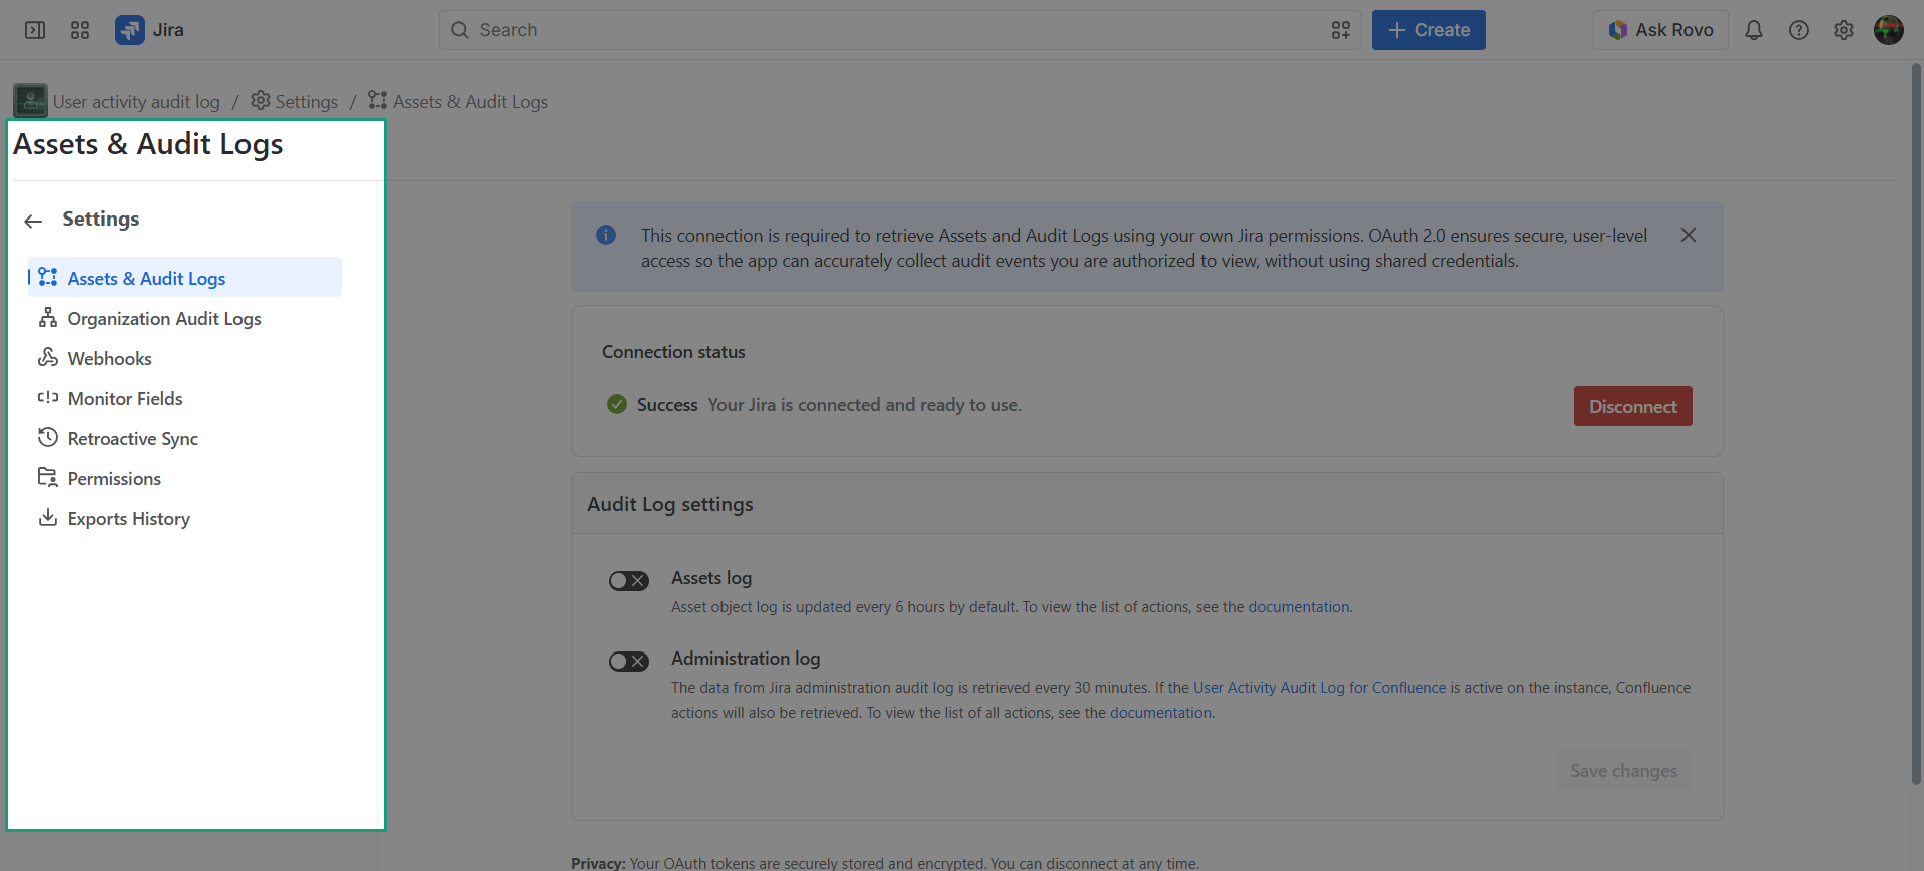Click the page vertical scrollbar
Viewport: 1924px width, 871px height.
(x=1916, y=423)
